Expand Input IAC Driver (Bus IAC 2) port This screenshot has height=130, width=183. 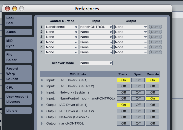(x=42, y=86)
